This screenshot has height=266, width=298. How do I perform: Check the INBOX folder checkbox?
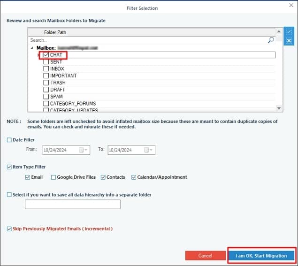pyautogui.click(x=46, y=69)
